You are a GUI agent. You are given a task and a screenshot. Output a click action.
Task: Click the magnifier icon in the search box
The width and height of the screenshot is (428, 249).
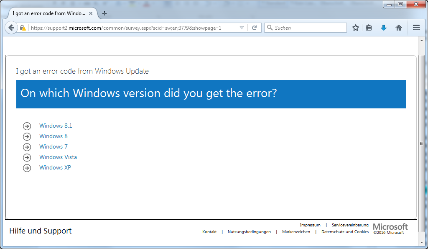(x=270, y=28)
